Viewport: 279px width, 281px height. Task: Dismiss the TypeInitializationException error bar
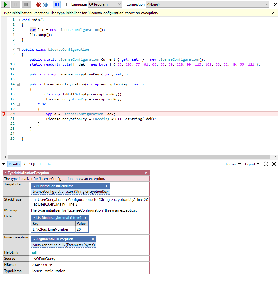[273, 13]
